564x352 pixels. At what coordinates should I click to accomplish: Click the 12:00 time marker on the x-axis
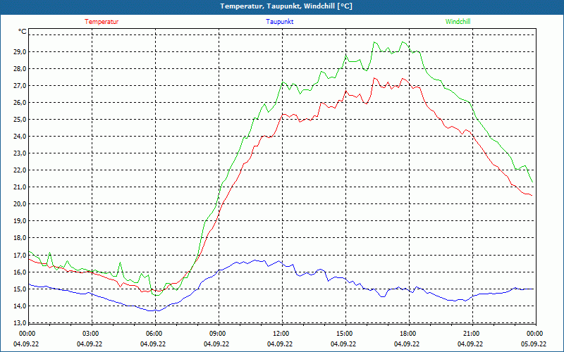281,334
